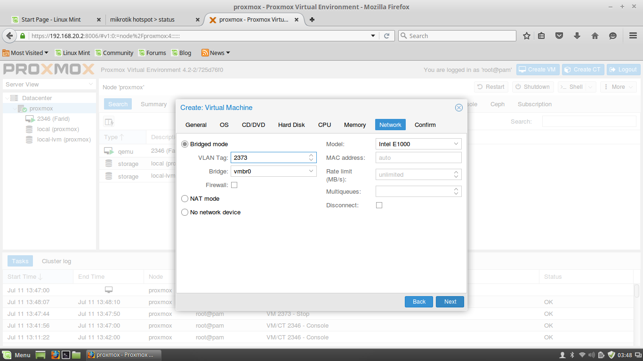The image size is (643, 361).
Task: Select VM 2346 (Farid) in the tree
Action: click(53, 119)
